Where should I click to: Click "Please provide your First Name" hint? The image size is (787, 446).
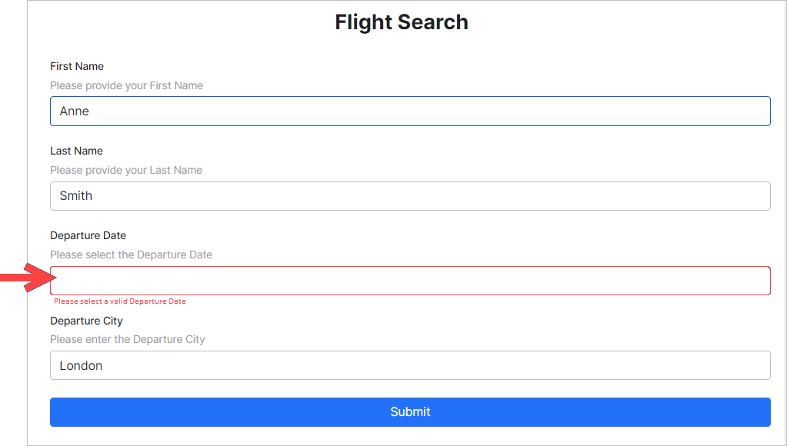point(126,85)
